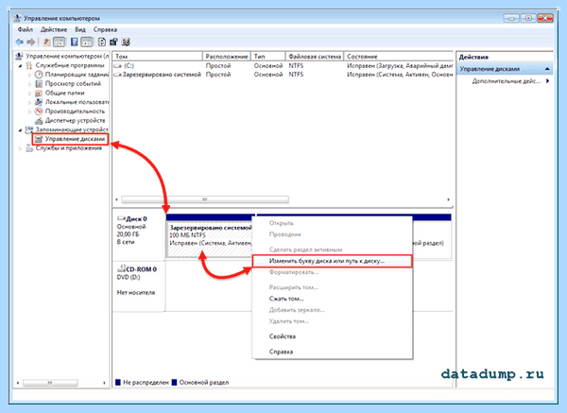Viewport: 567px width, 413px height.
Task: Open Help using the blue question mark icon
Action: pyautogui.click(x=74, y=43)
